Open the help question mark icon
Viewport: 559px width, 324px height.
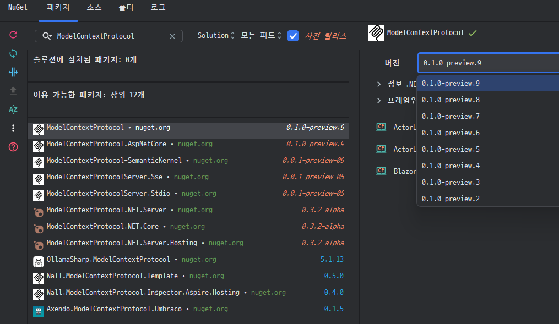13,147
